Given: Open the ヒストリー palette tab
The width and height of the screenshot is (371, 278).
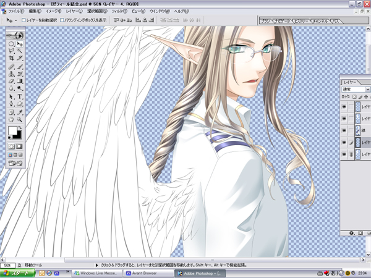Looking at the screenshot, I should click(x=302, y=21).
